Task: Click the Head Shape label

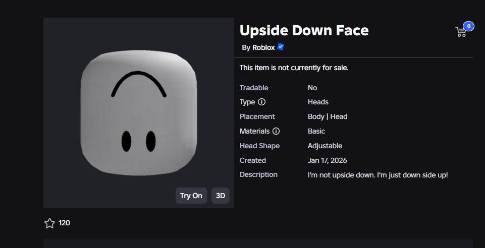Action: click(259, 146)
